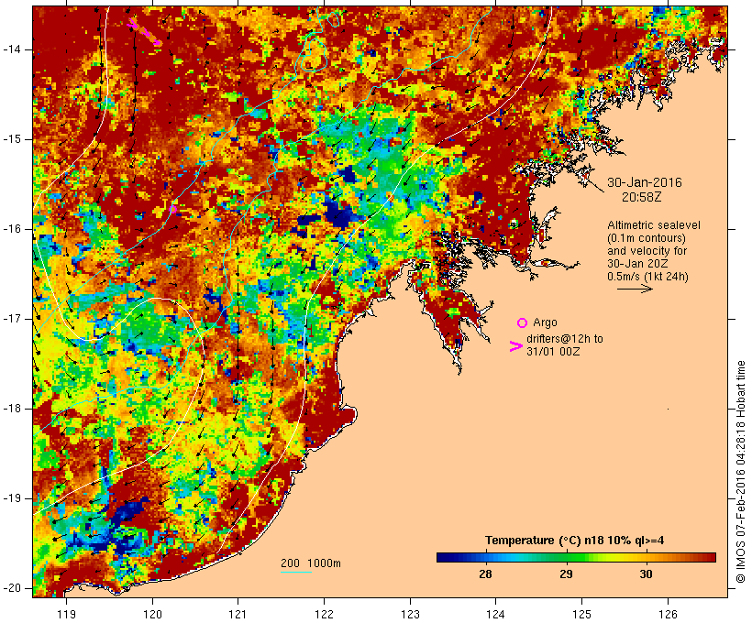Click the date label 30-Jan-2016
Image resolution: width=752 pixels, height=623 pixels.
pos(645,182)
